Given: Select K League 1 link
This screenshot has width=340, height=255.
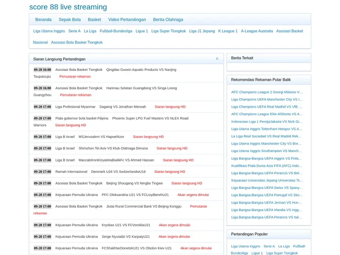Looking at the screenshot, I should click(228, 31).
